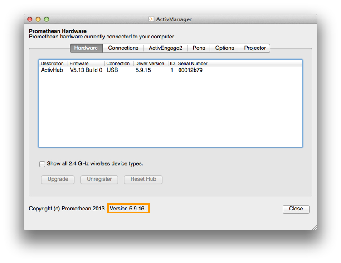Open the Options tab
Viewport: 341px width, 263px height.
click(224, 48)
